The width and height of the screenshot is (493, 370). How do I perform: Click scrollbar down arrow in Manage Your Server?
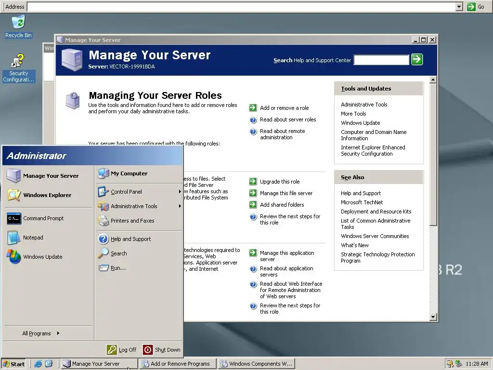433,317
